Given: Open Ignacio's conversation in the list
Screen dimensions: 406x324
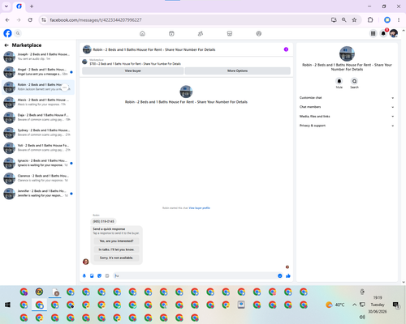Looking at the screenshot, I should (38, 163).
